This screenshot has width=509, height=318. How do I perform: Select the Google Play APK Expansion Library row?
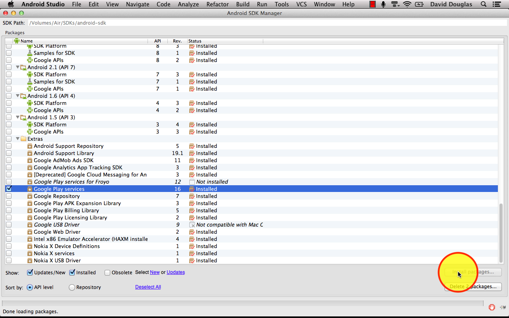tap(251, 204)
